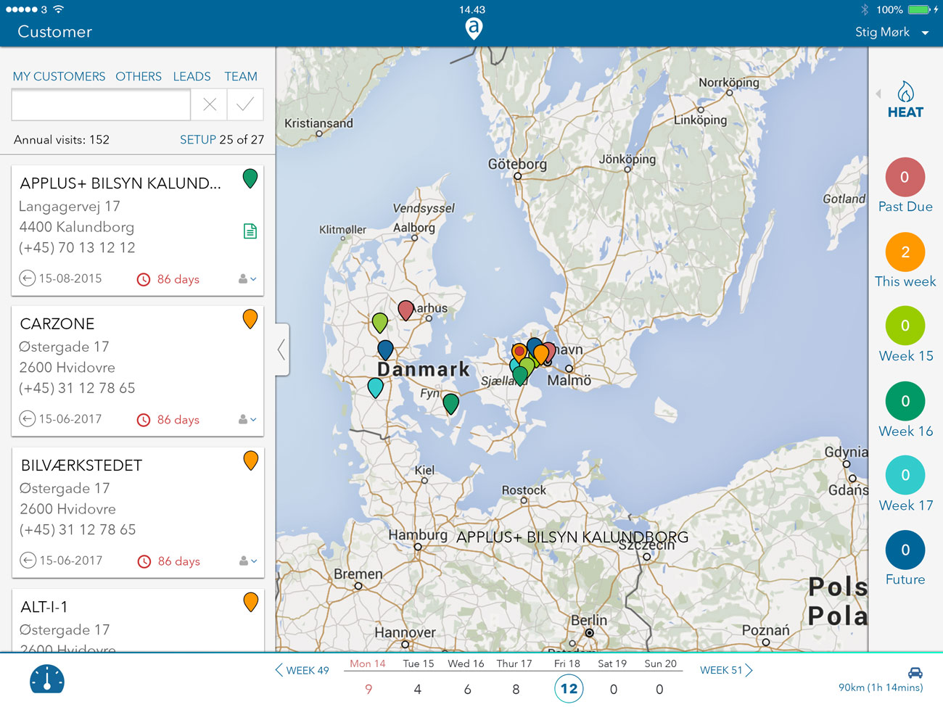Filter by Future dark blue circle
Viewport: 943px width, 707px height.
pyautogui.click(x=905, y=550)
